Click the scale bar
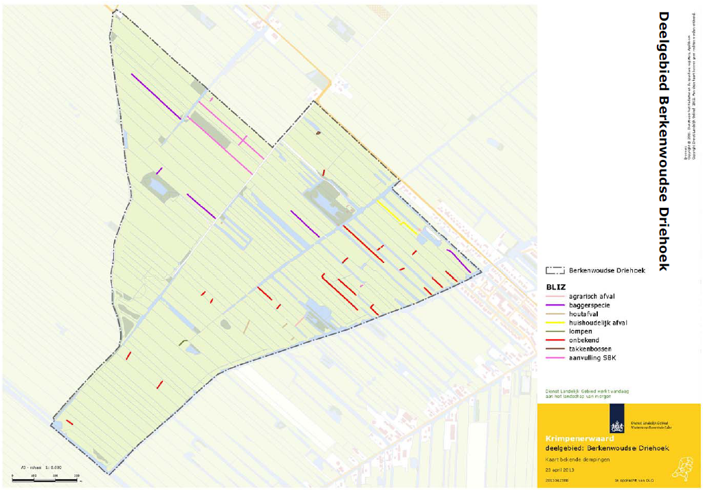The image size is (703, 490). (x=45, y=479)
